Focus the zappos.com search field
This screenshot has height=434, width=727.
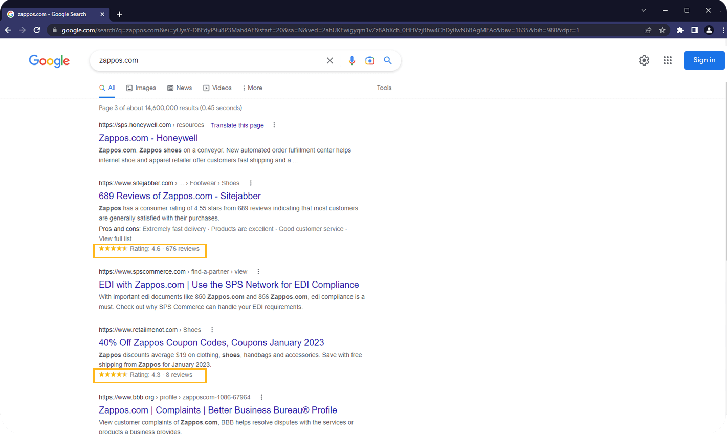(210, 60)
